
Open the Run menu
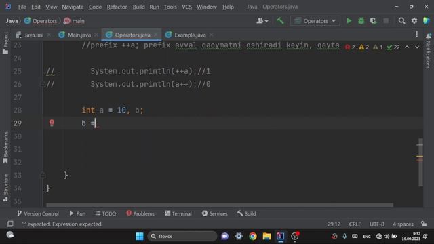tap(154, 7)
